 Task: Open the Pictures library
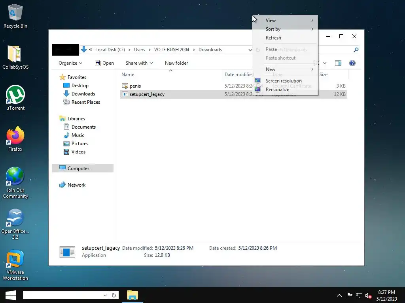click(x=80, y=144)
